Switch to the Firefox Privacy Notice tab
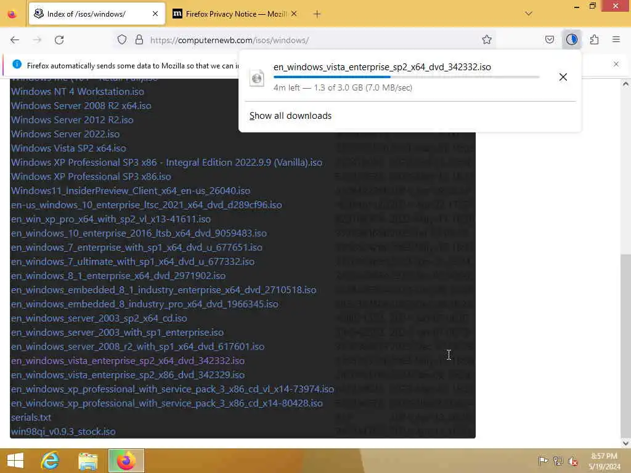This screenshot has width=631, height=473. (235, 14)
